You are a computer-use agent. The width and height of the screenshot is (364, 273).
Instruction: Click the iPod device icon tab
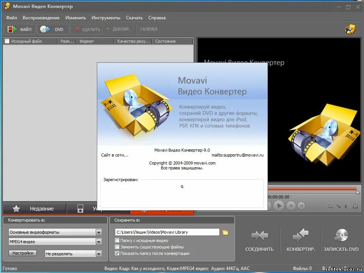pyautogui.click(x=80, y=208)
